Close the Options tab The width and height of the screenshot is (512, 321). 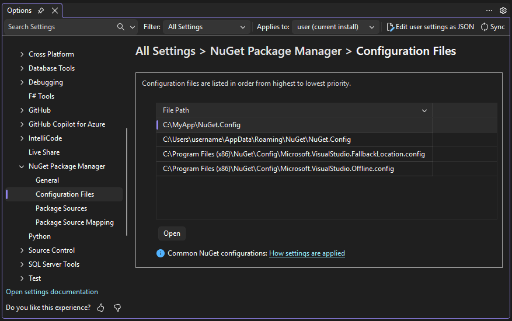55,11
